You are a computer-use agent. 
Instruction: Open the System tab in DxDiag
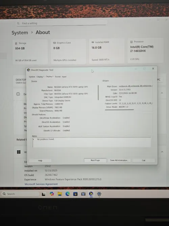click(x=32, y=77)
